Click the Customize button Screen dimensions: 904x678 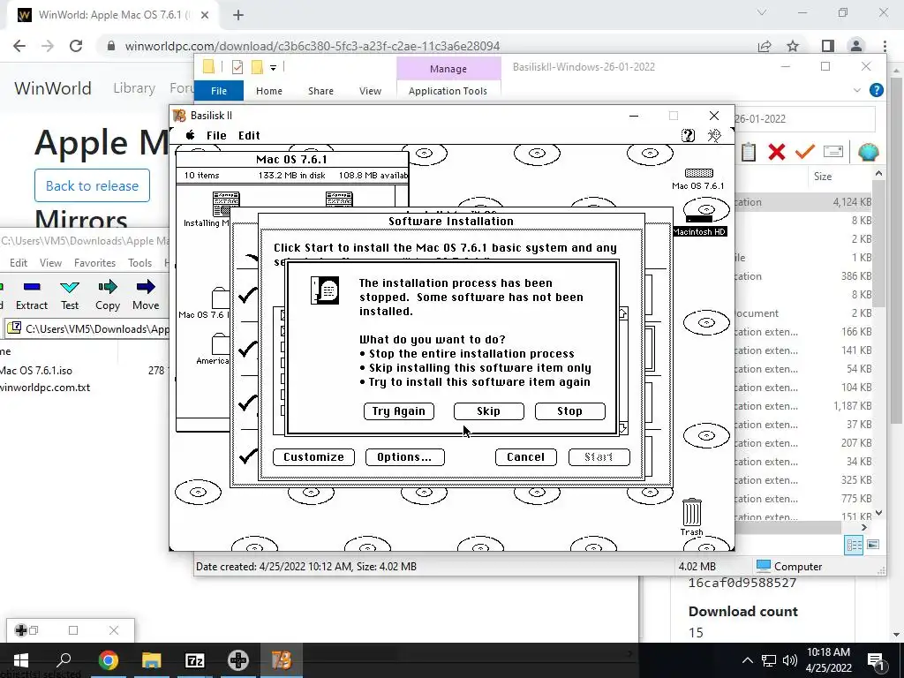click(x=313, y=457)
